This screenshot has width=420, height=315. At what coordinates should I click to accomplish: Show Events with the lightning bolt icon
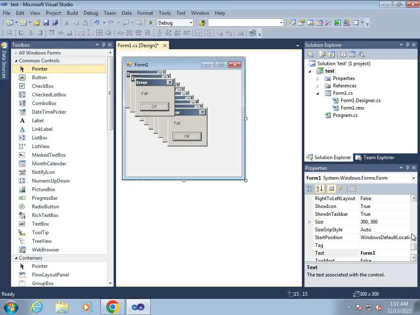tap(341, 189)
